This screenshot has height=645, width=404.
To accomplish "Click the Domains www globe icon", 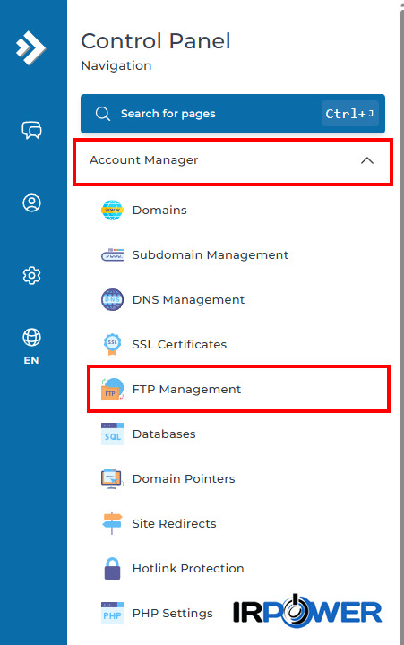I will click(x=112, y=211).
